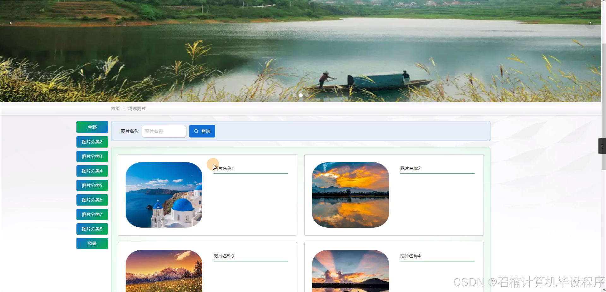Image resolution: width=606 pixels, height=292 pixels.
Task: Filter by 图片分类8 category
Action: click(92, 229)
